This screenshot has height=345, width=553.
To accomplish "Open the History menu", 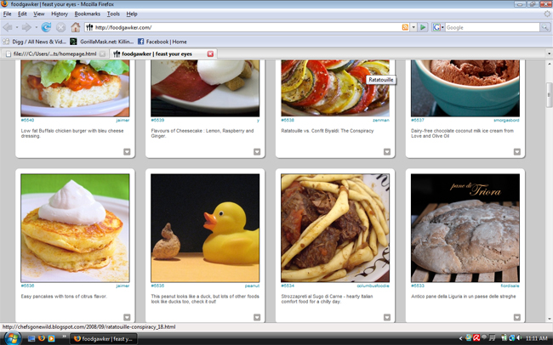I will coord(60,14).
